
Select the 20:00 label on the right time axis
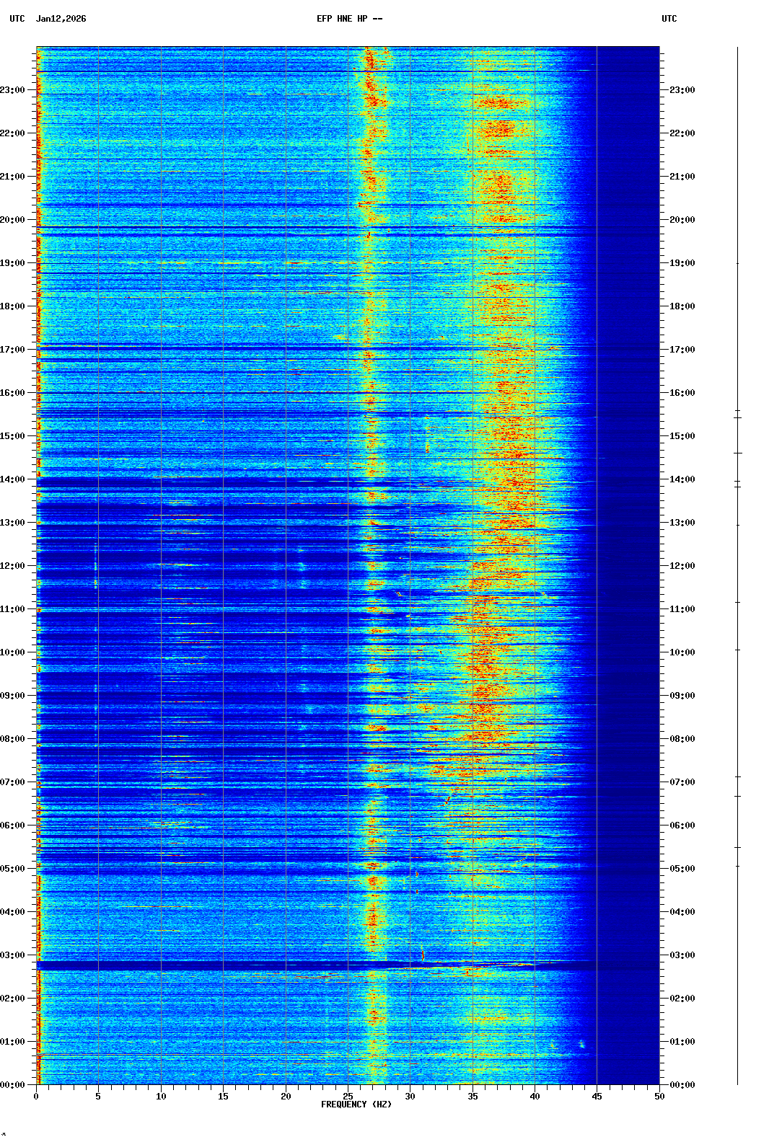[x=682, y=220]
